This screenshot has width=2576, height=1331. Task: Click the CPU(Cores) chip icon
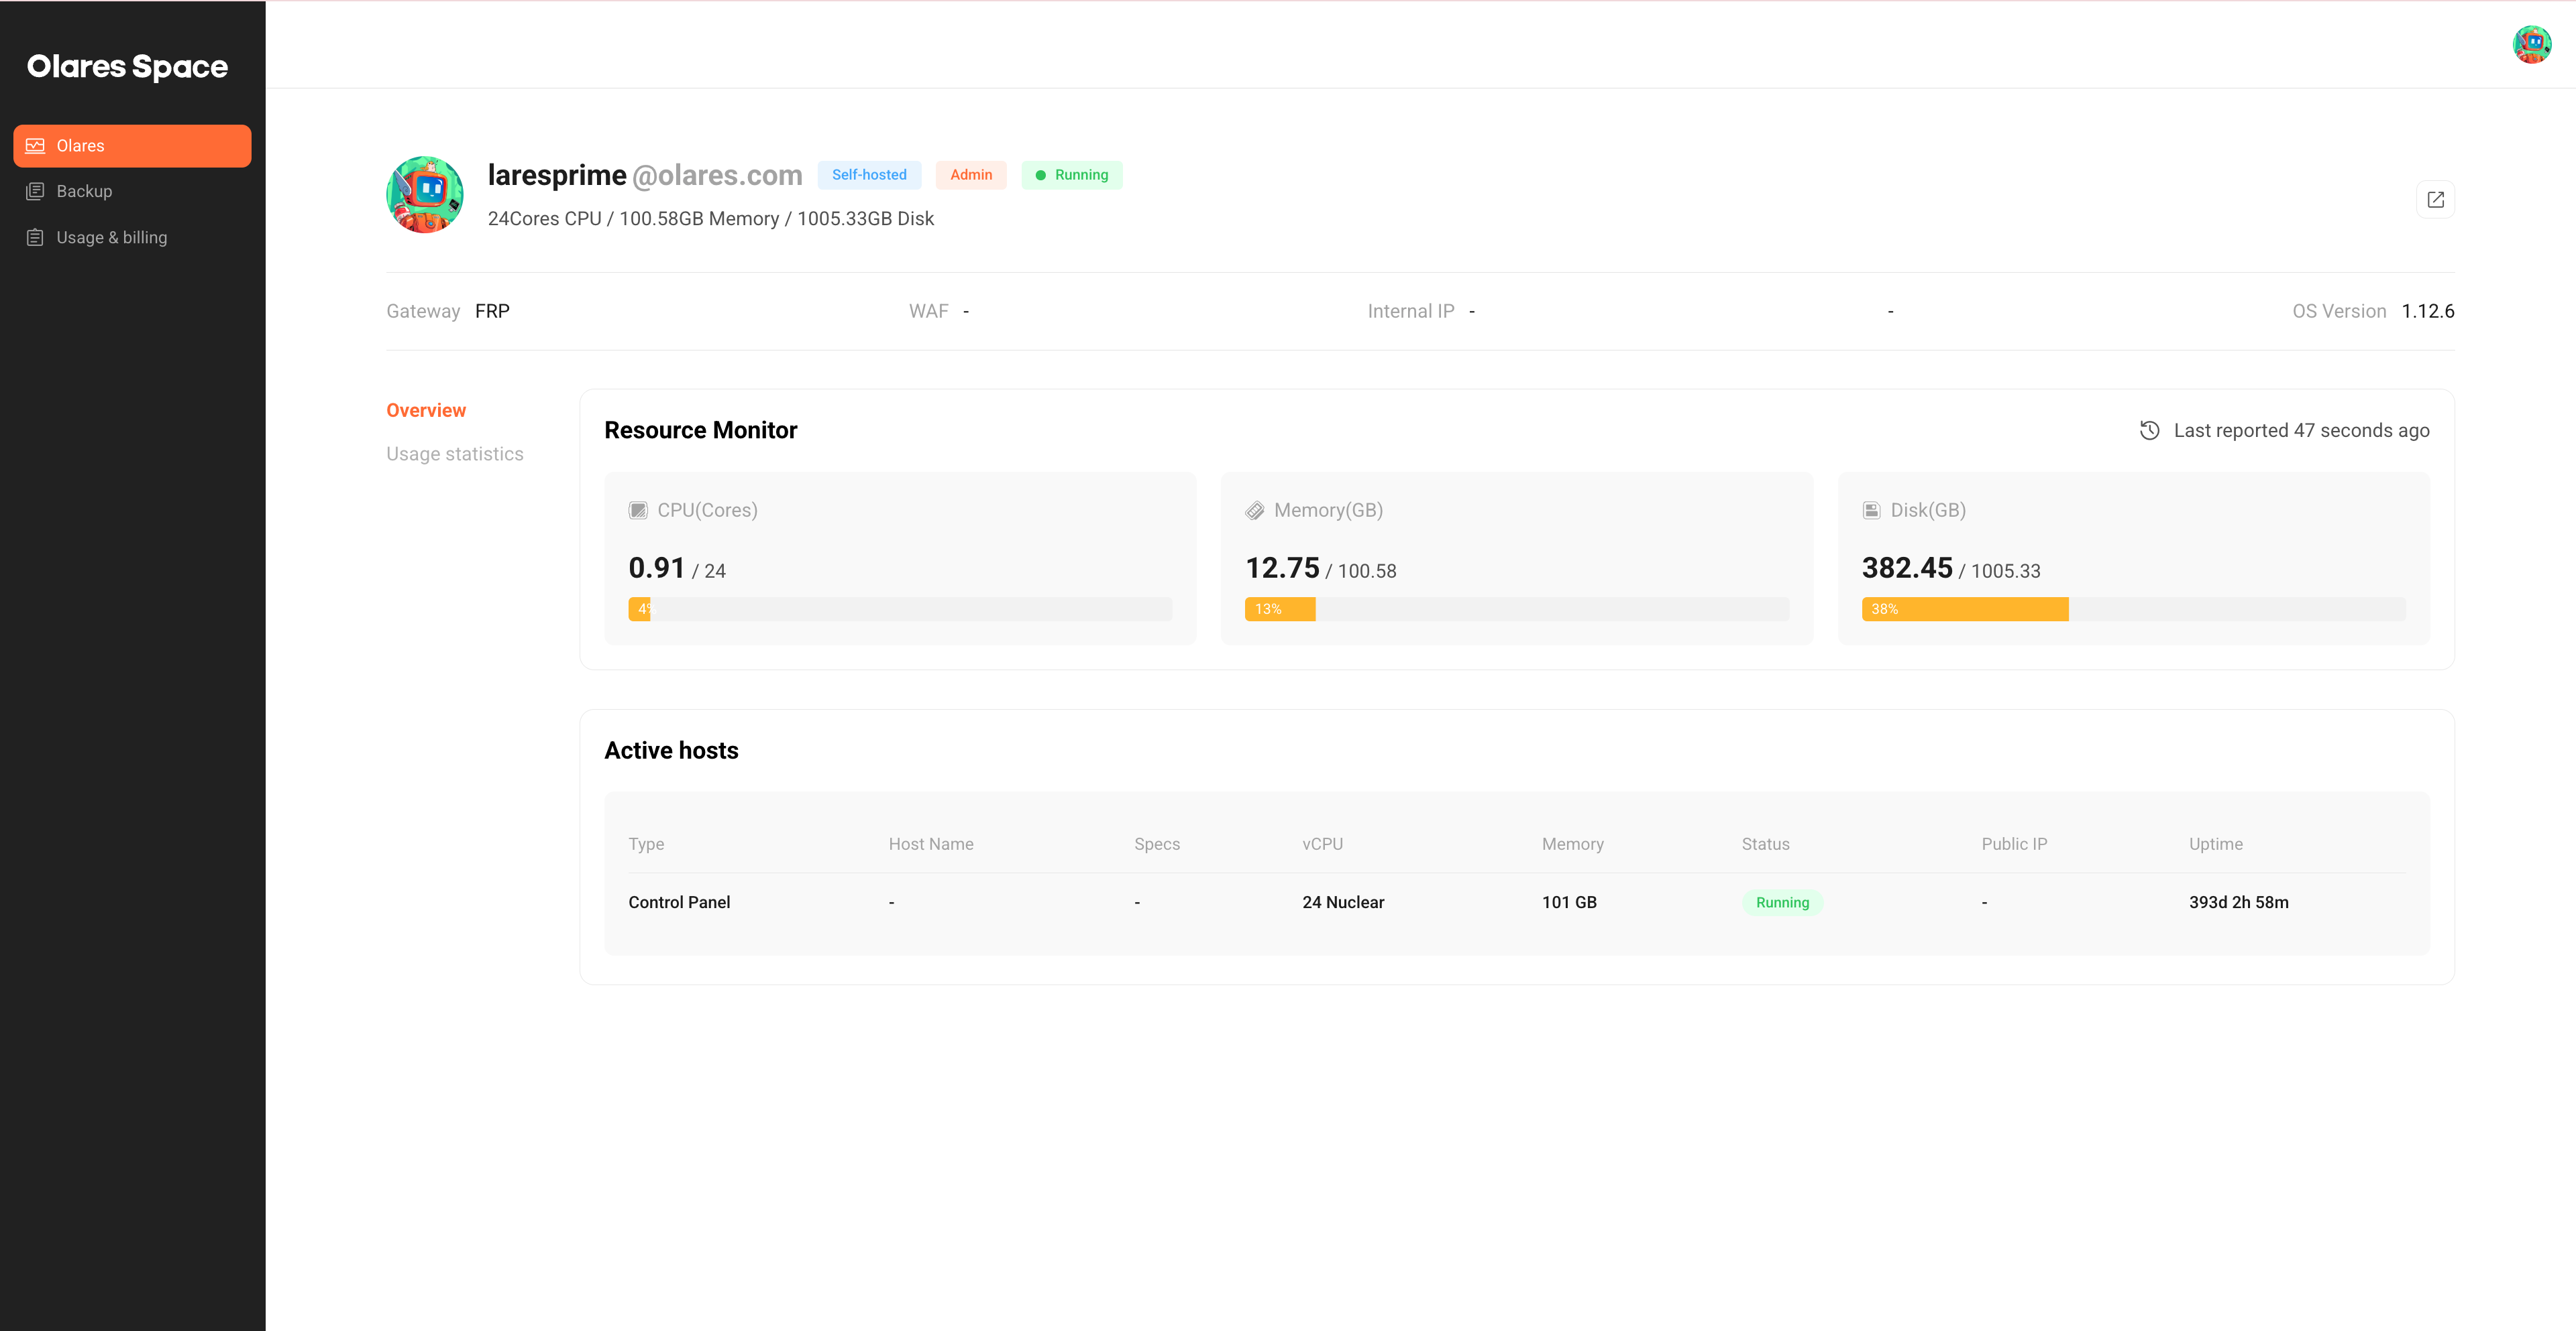[638, 511]
